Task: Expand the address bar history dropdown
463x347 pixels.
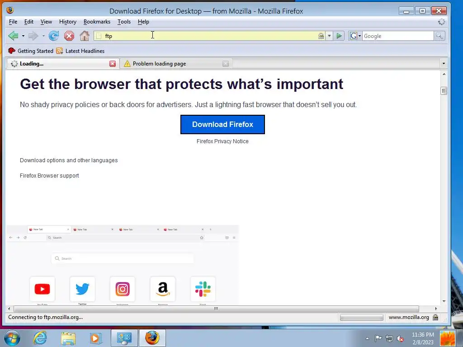Action: 329,36
